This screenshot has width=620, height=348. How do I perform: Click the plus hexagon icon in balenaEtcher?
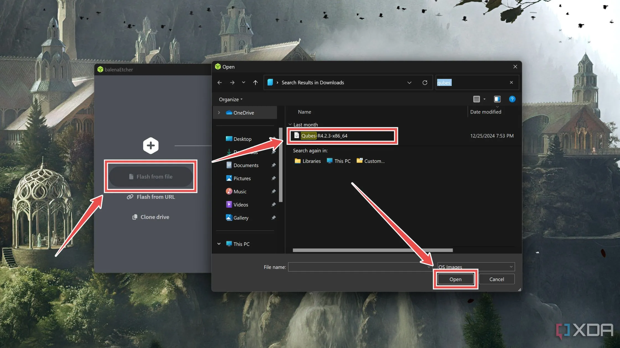pos(151,146)
